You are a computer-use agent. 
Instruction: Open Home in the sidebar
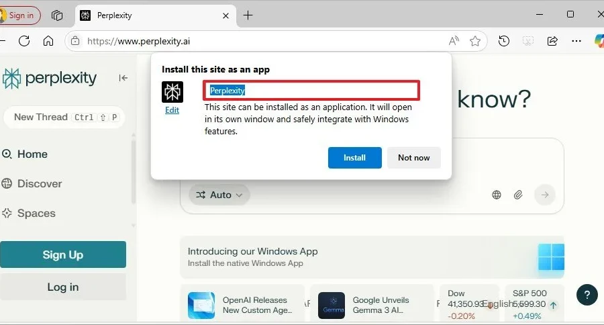point(25,154)
